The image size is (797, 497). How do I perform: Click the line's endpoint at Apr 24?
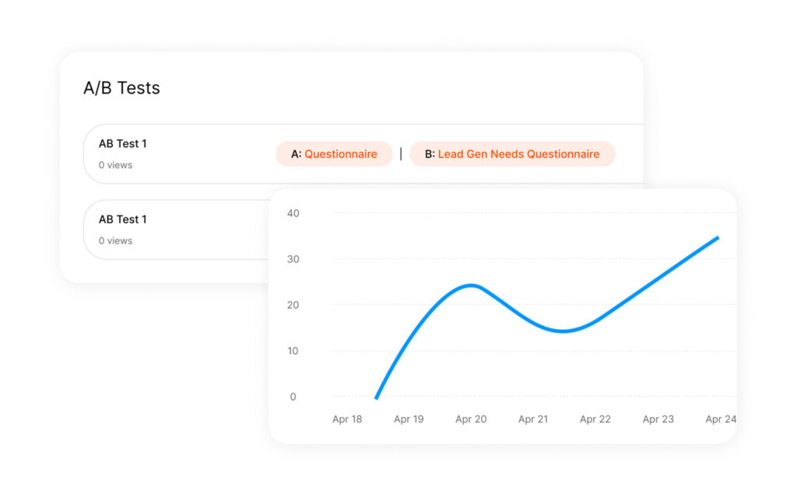(719, 238)
